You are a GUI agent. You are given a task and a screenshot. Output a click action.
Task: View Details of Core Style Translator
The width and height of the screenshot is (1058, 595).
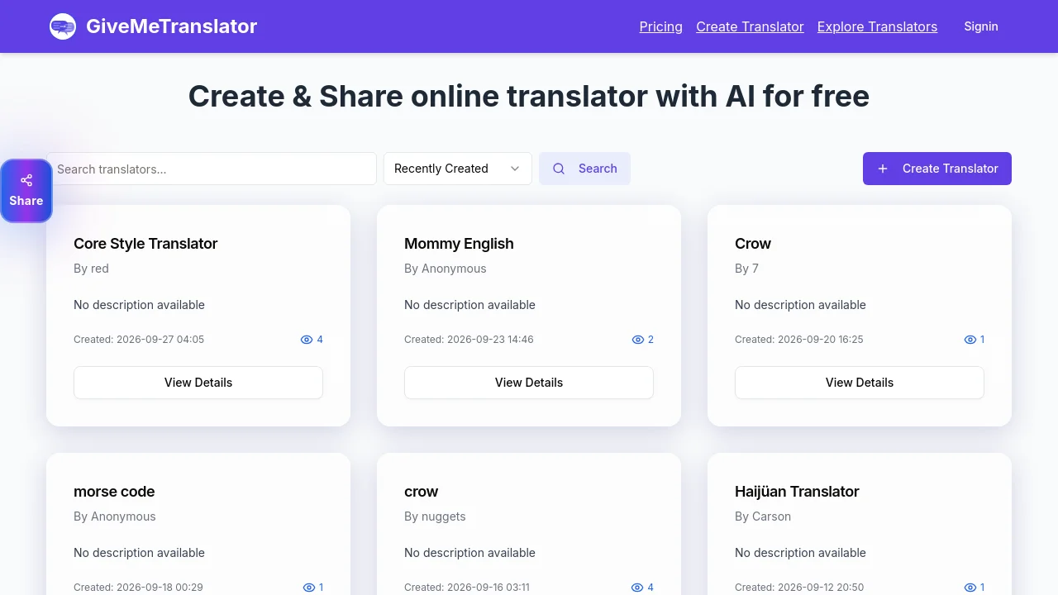(198, 383)
